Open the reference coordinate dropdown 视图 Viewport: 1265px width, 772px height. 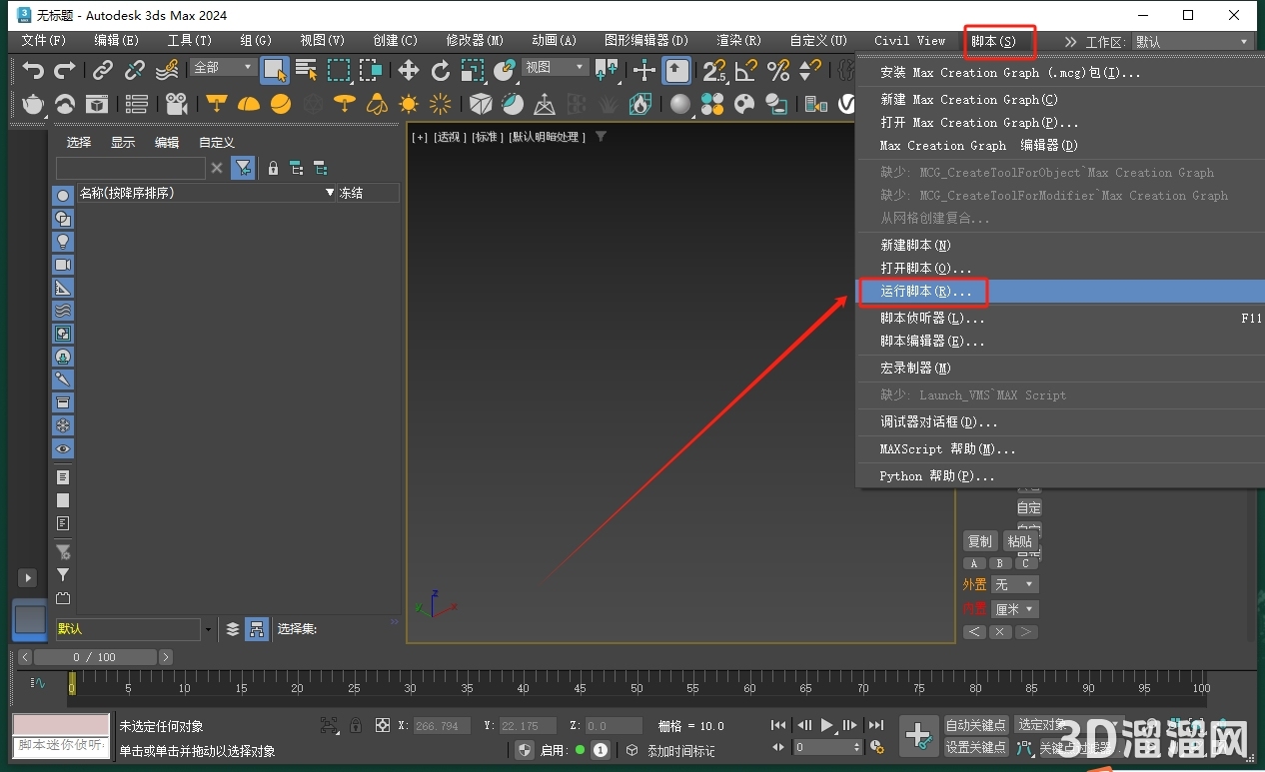click(x=555, y=67)
